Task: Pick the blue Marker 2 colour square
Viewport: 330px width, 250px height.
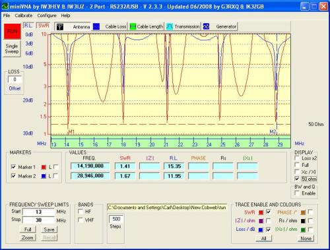Action: pyautogui.click(x=44, y=176)
